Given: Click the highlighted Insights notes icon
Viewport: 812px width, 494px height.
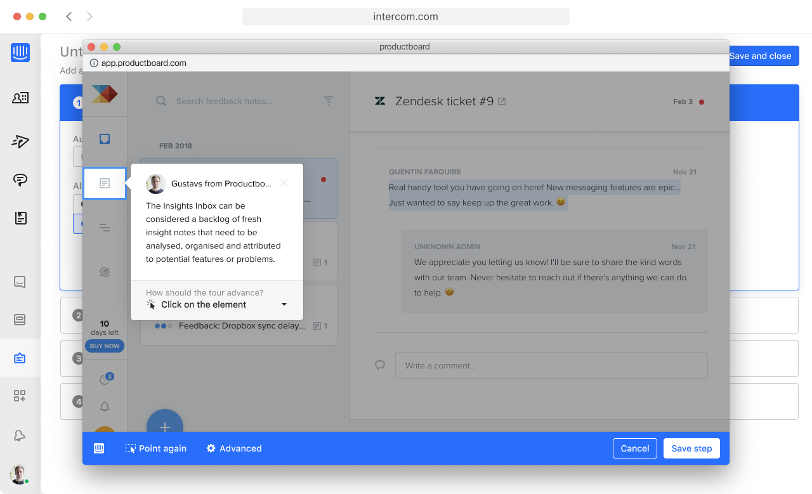Looking at the screenshot, I should pyautogui.click(x=105, y=183).
